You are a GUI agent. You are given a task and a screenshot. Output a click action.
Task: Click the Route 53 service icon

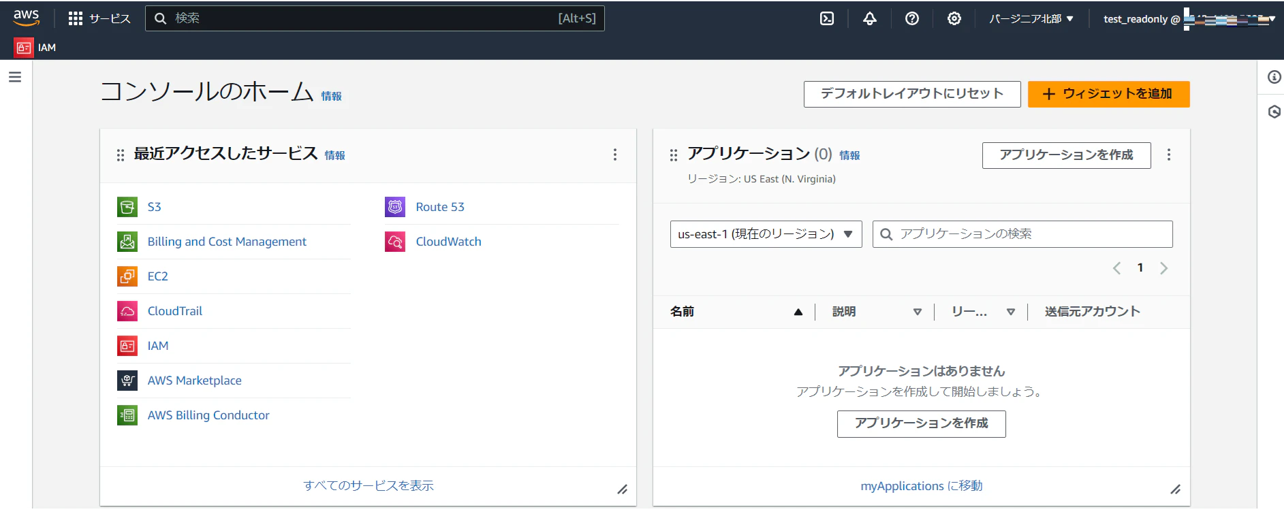(x=395, y=207)
